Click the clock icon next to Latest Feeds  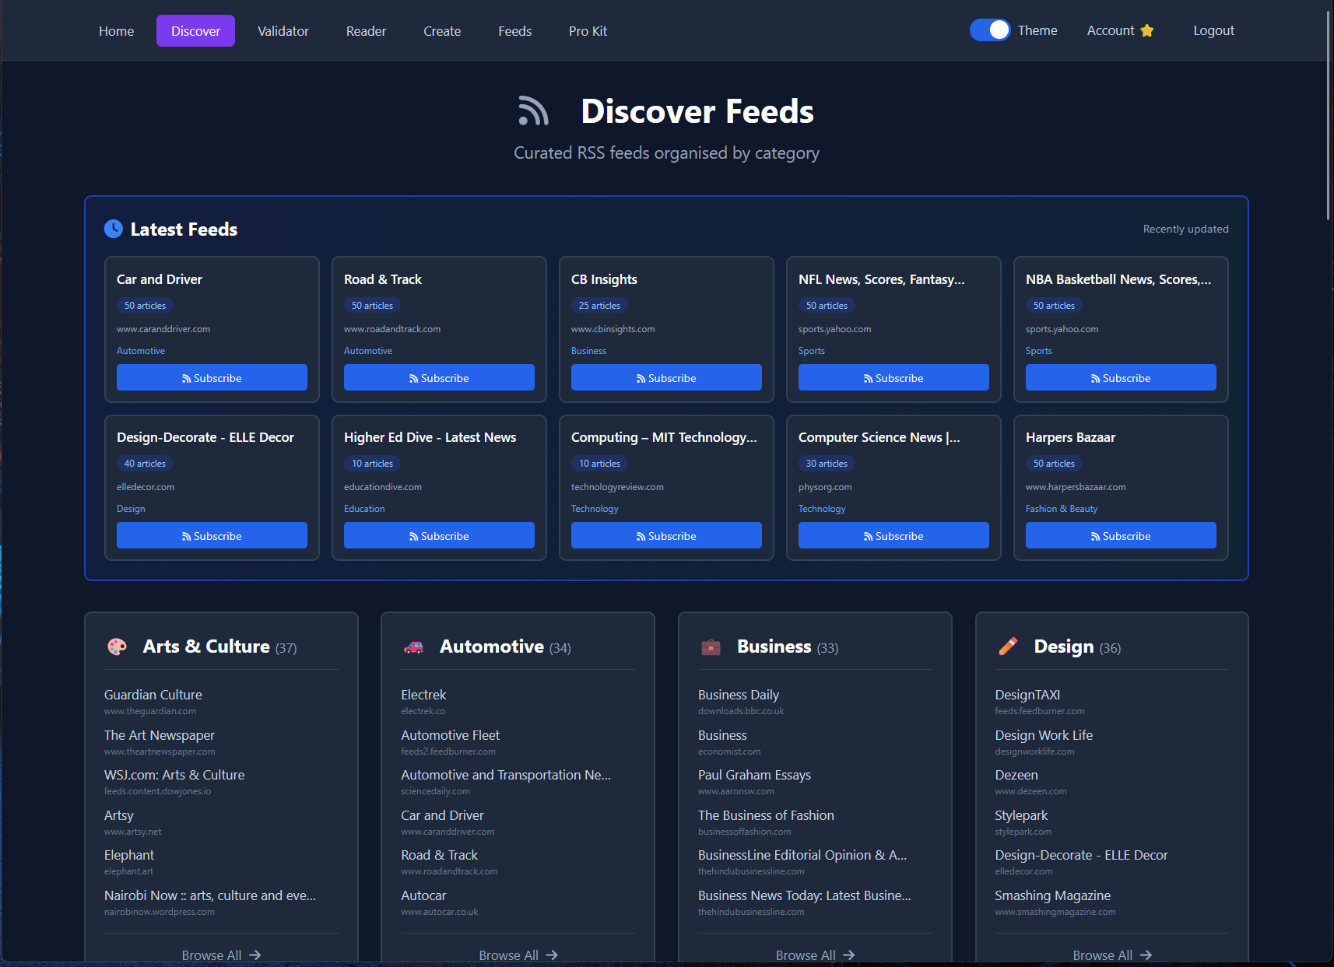(x=114, y=229)
